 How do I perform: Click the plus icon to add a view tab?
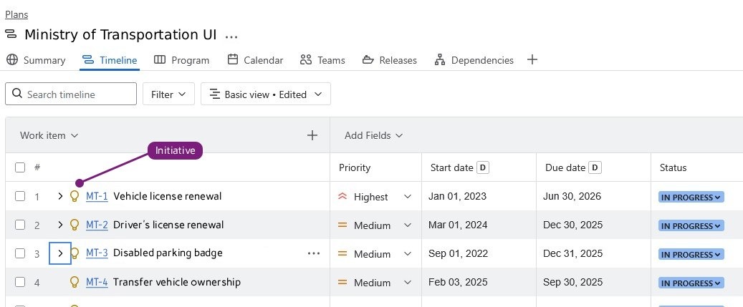pyautogui.click(x=532, y=60)
